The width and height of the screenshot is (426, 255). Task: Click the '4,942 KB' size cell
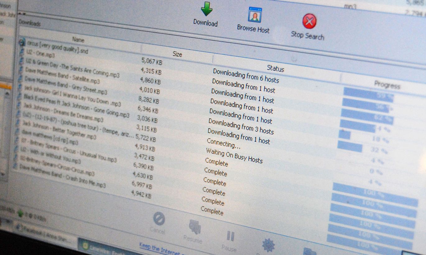tap(141, 194)
